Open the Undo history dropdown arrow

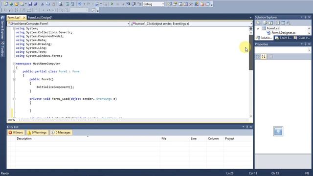coord(84,4)
